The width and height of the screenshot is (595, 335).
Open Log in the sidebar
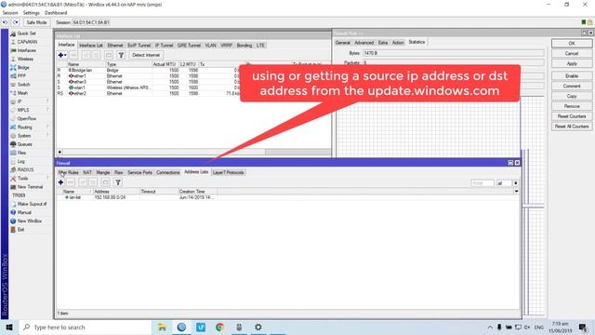tap(20, 161)
